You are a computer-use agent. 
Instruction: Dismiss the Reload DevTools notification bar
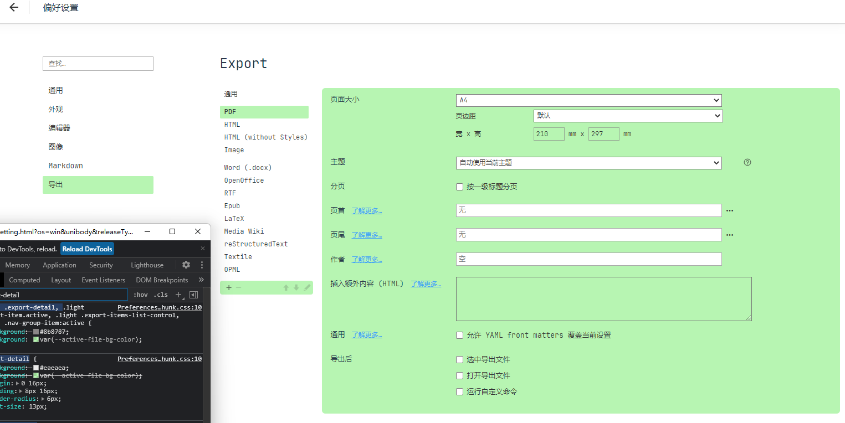click(x=203, y=249)
